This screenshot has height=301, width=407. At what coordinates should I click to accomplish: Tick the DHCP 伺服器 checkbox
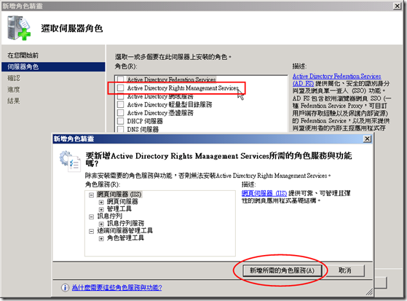pos(120,121)
